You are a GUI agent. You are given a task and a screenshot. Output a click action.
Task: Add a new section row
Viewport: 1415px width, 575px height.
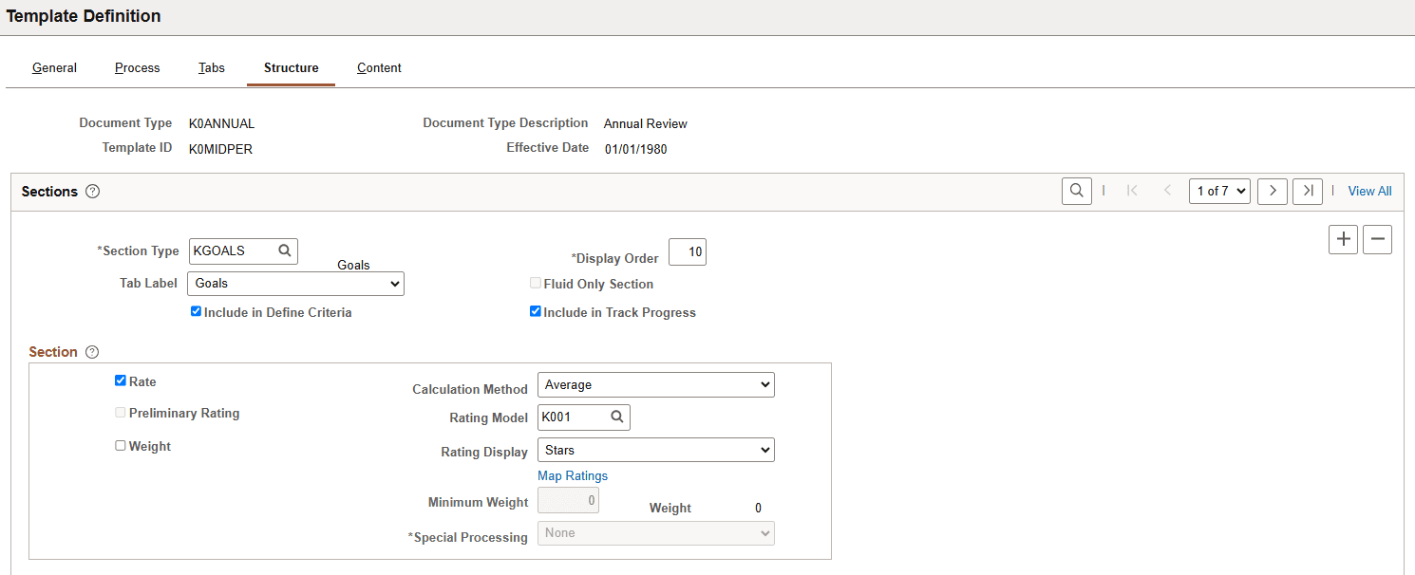click(1343, 239)
